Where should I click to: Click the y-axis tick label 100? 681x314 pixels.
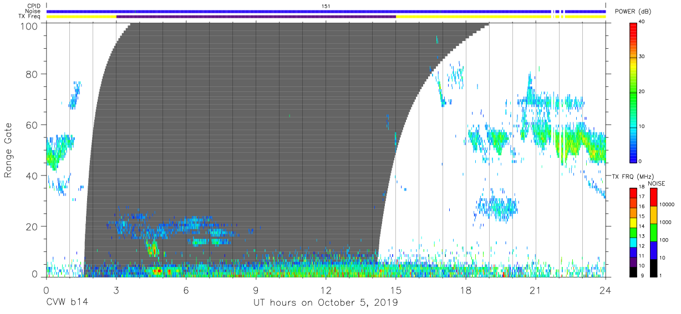[x=29, y=26]
